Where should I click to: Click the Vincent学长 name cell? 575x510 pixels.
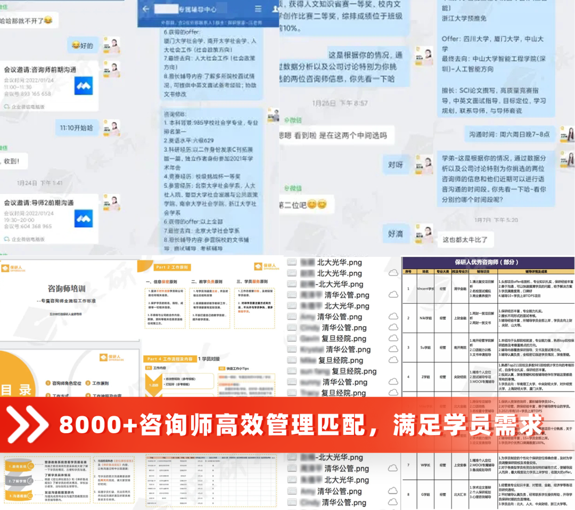point(425,289)
